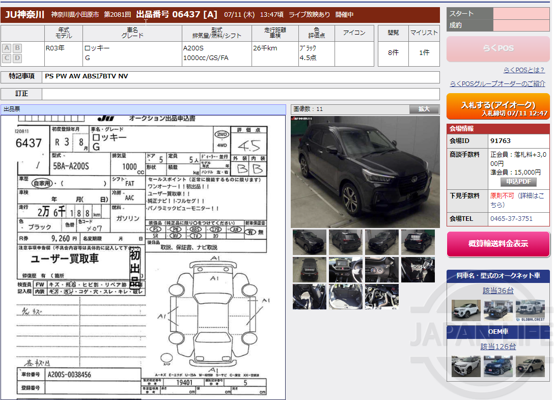Select the grade filter button A
This screenshot has height=400, width=554.
(x=6, y=48)
